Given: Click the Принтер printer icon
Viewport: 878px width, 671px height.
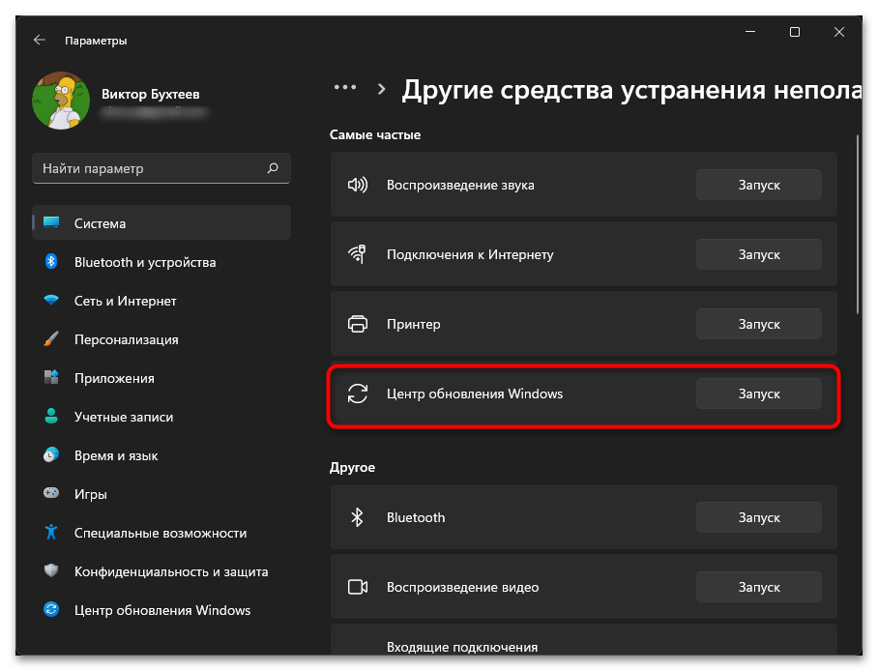Looking at the screenshot, I should click(x=358, y=324).
